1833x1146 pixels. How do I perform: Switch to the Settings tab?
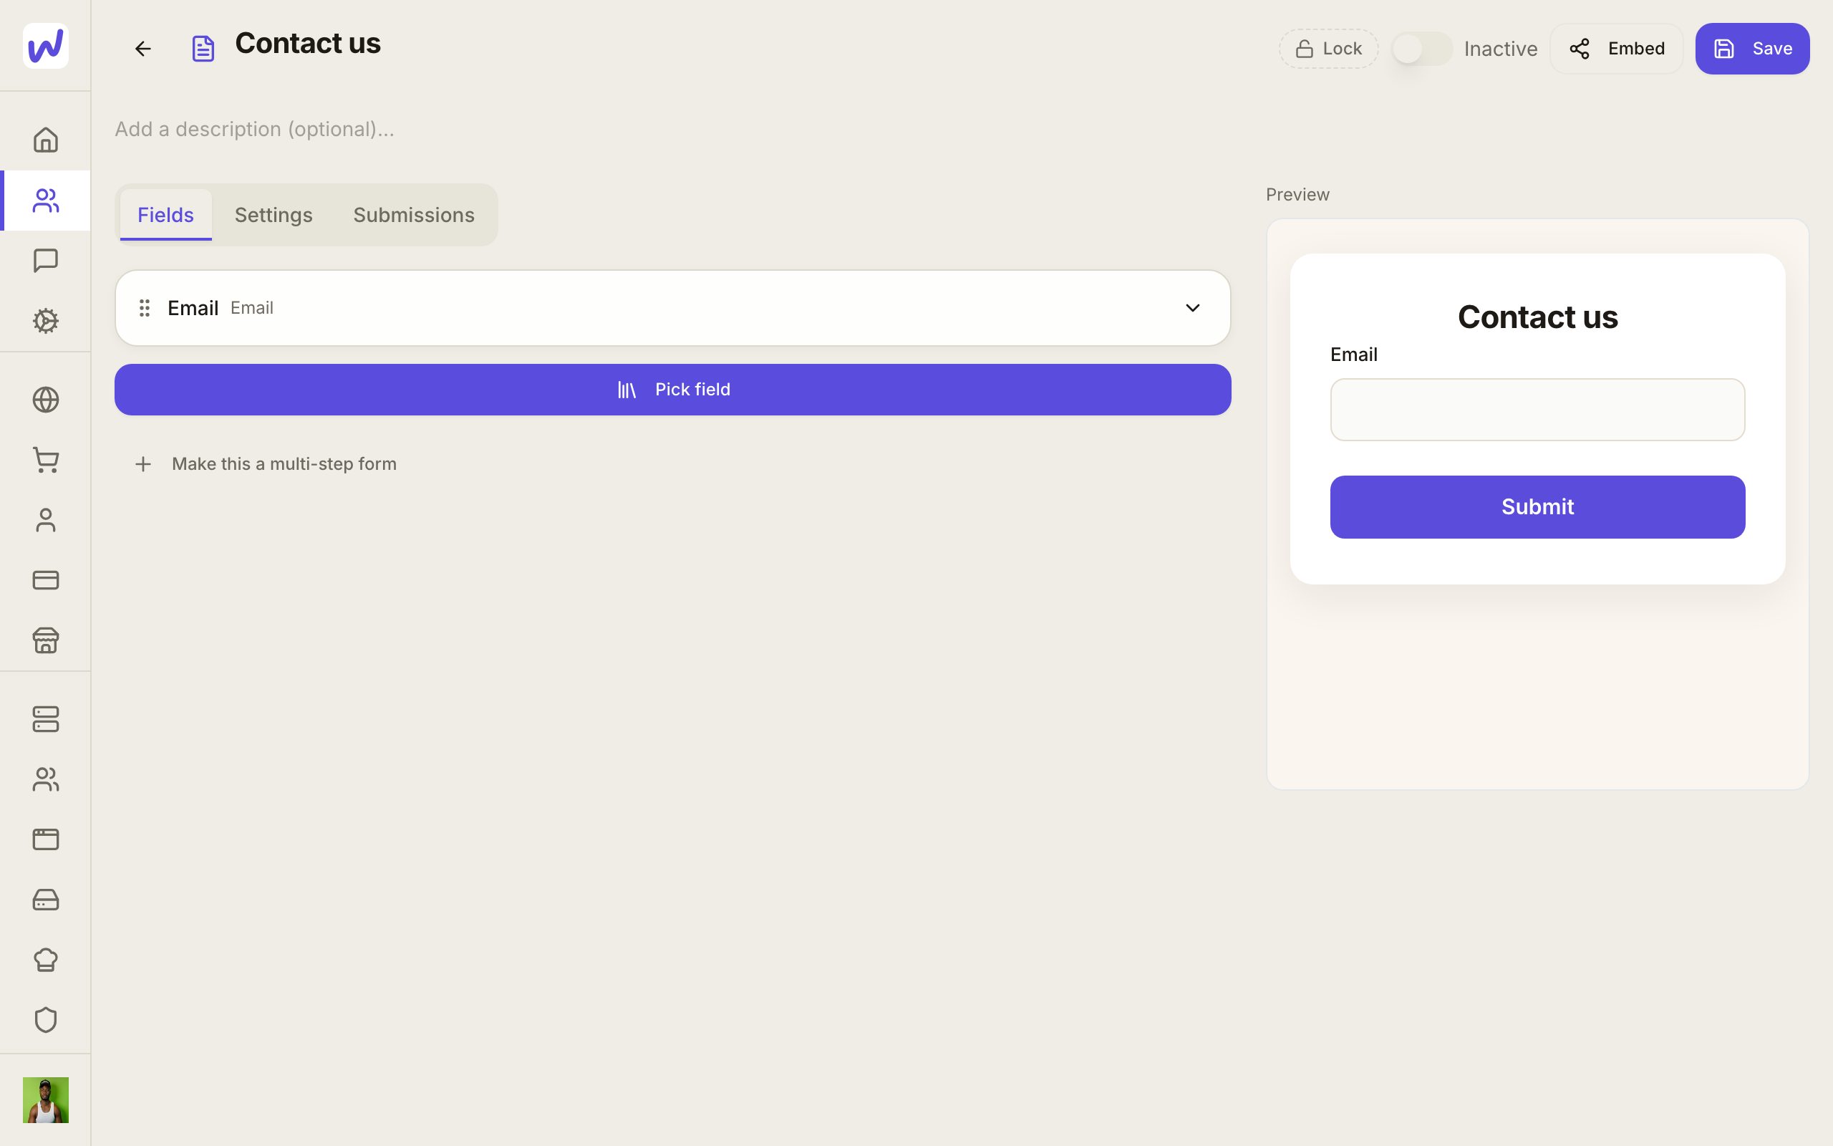click(274, 216)
